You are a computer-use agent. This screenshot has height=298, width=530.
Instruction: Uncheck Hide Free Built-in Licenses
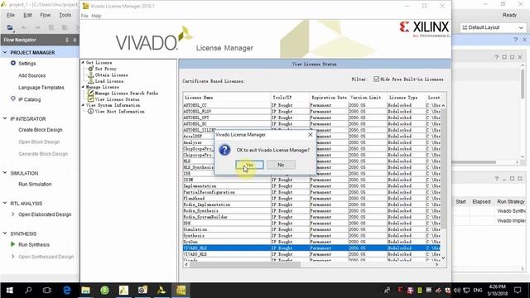coord(376,79)
